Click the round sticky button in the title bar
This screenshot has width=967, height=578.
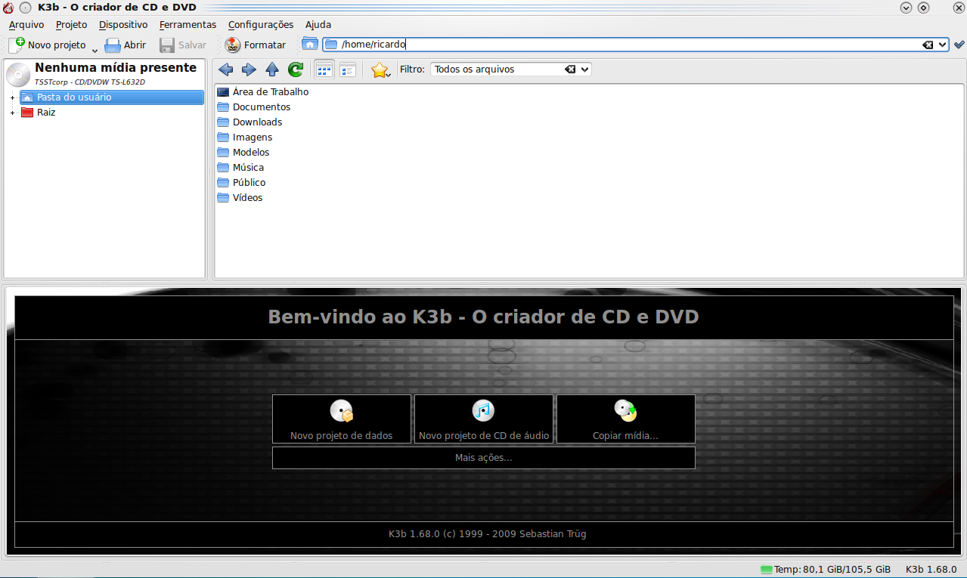point(25,8)
